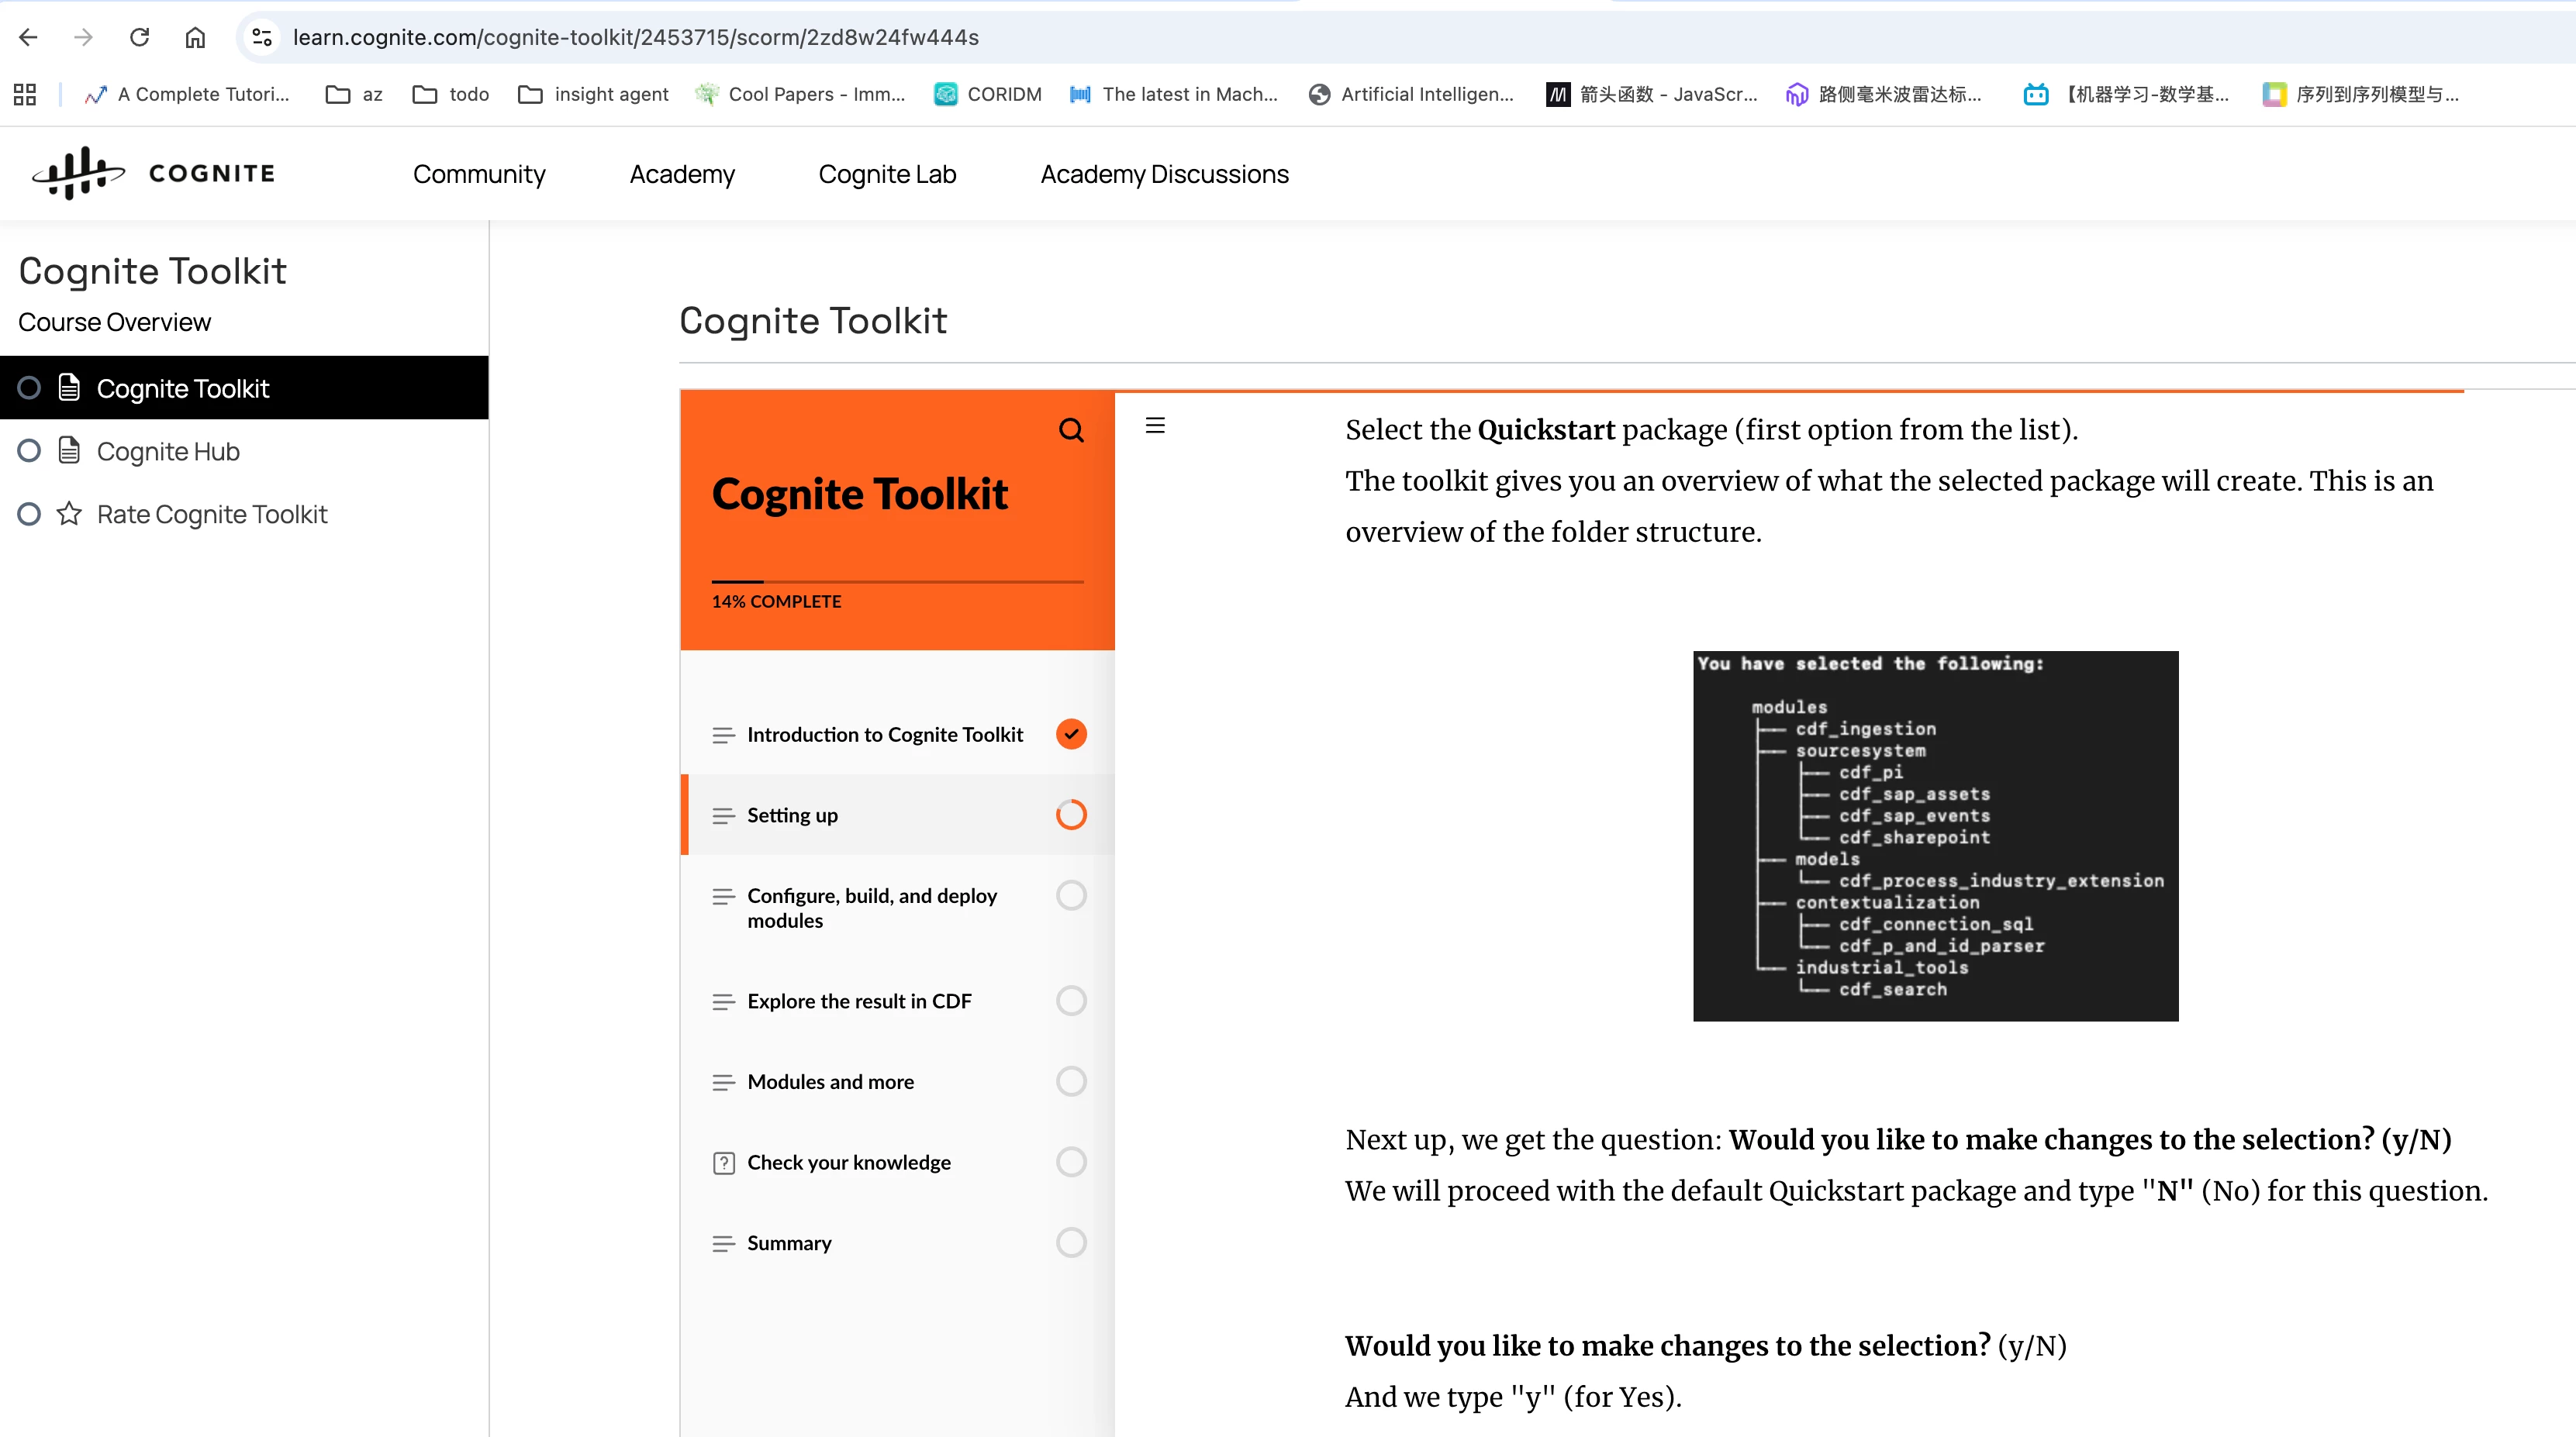
Task: Click the Summary lesson status circle
Action: click(1071, 1242)
